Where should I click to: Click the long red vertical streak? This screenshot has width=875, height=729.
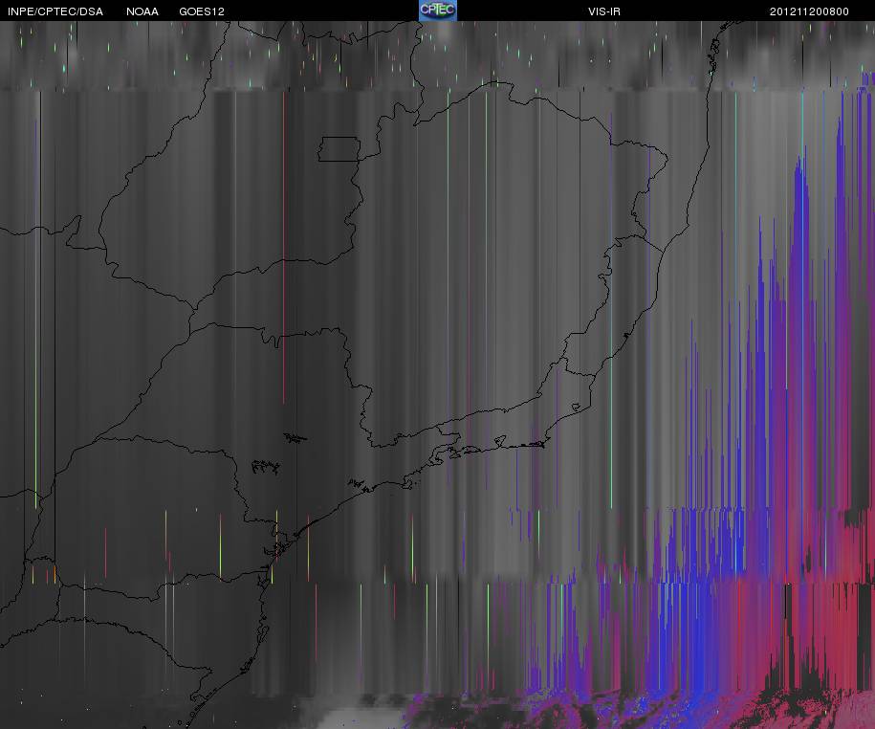pyautogui.click(x=283, y=246)
